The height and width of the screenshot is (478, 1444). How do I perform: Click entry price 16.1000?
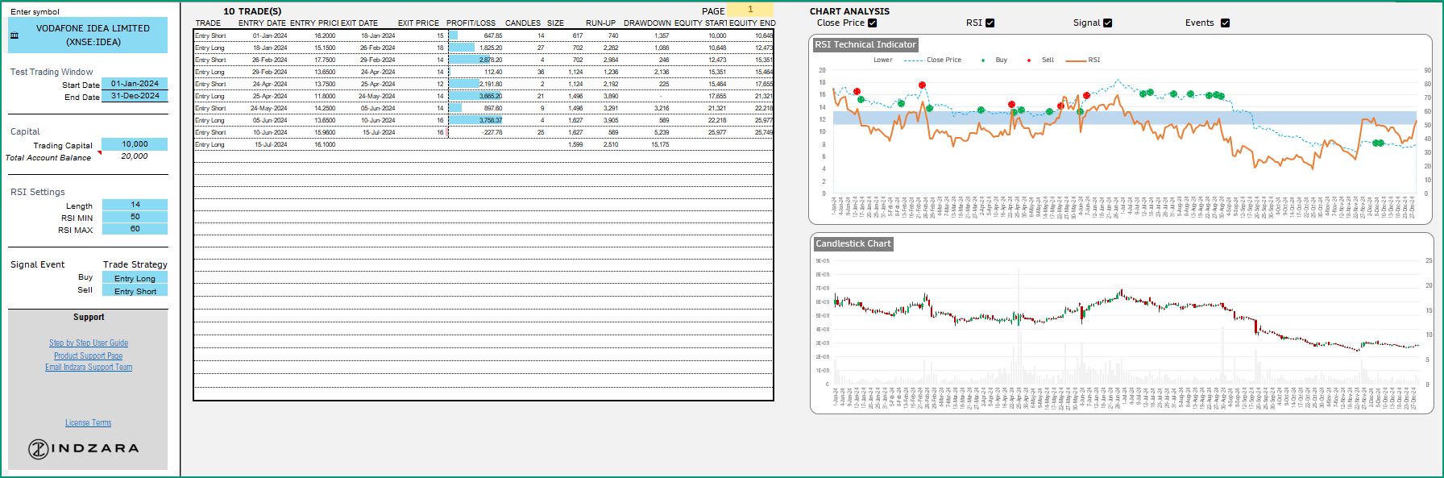(325, 144)
